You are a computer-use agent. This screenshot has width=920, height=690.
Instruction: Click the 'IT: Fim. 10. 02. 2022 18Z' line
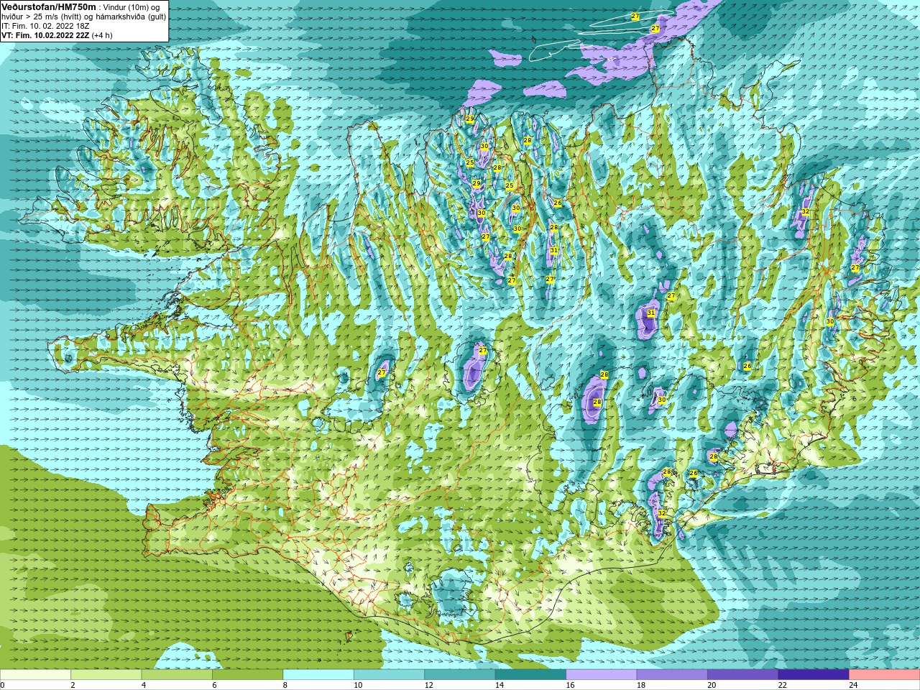pos(45,26)
